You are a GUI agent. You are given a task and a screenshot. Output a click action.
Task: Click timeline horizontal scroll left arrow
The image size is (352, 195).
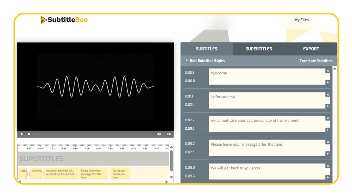pos(19,182)
